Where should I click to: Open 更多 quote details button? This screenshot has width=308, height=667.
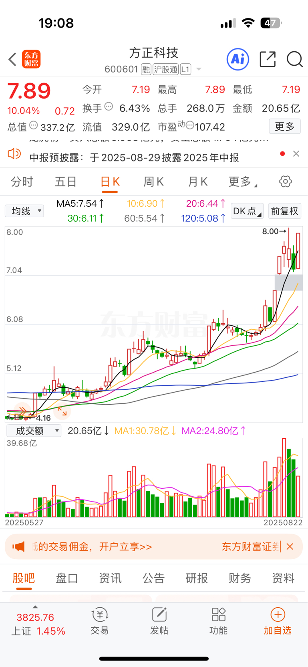point(285,127)
